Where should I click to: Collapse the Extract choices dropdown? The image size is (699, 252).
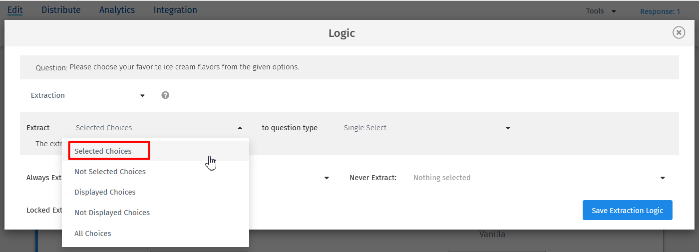click(240, 128)
